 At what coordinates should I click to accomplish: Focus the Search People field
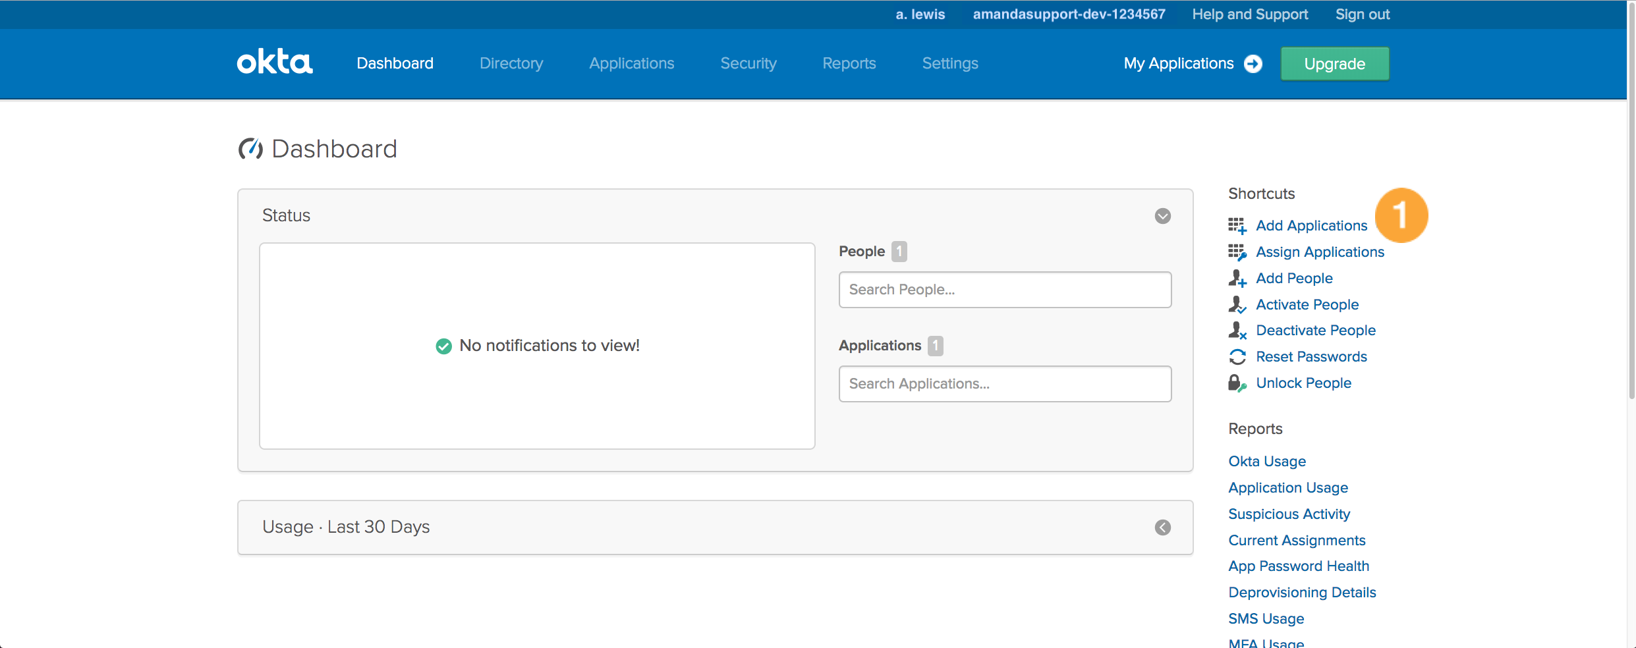click(1005, 290)
